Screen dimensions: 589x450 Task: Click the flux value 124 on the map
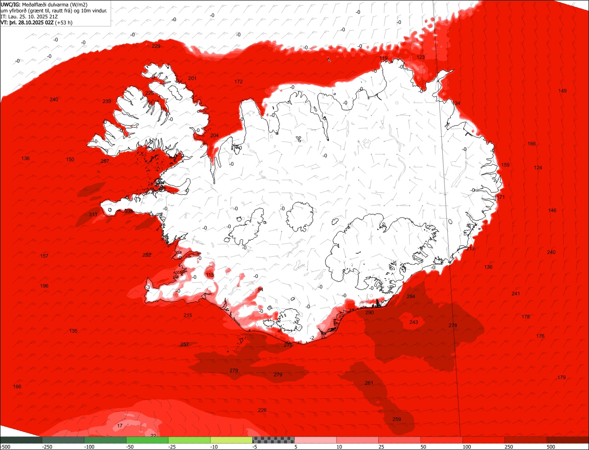(x=538, y=167)
